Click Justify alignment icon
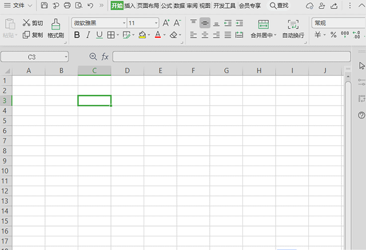Image resolution: width=366 pixels, height=250 pixels. tap(228, 35)
